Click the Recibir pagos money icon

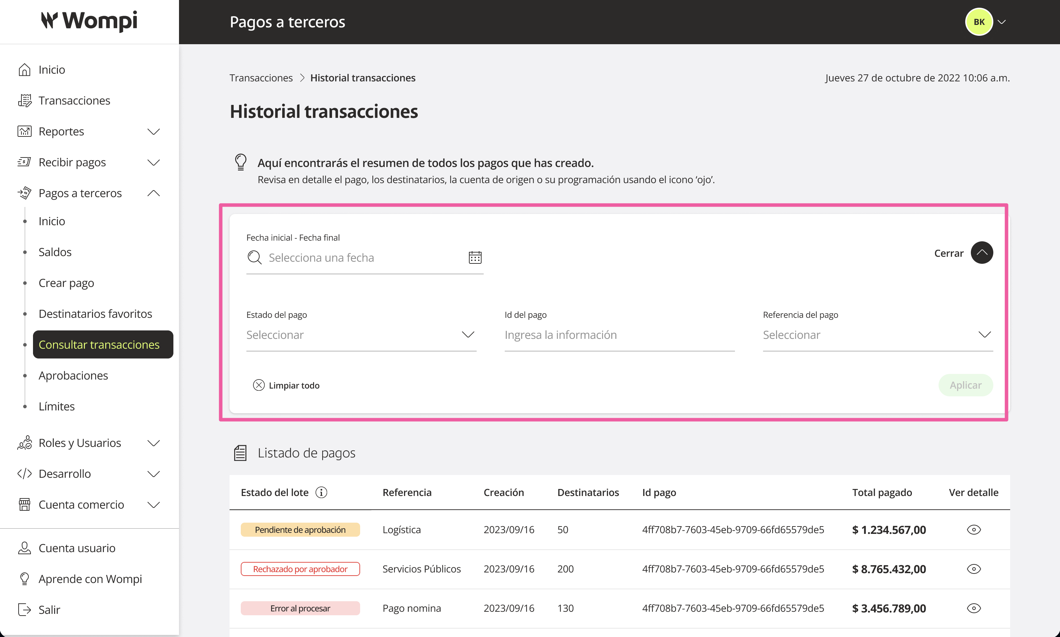[25, 162]
